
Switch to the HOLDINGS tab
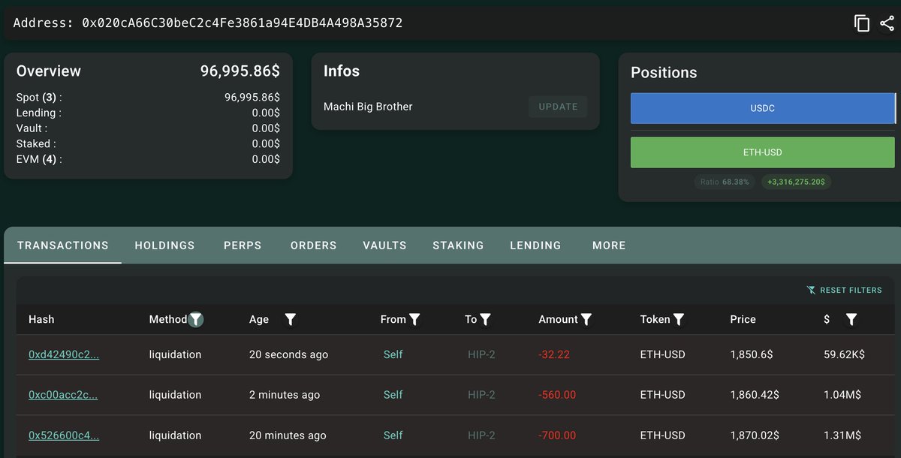[164, 246]
